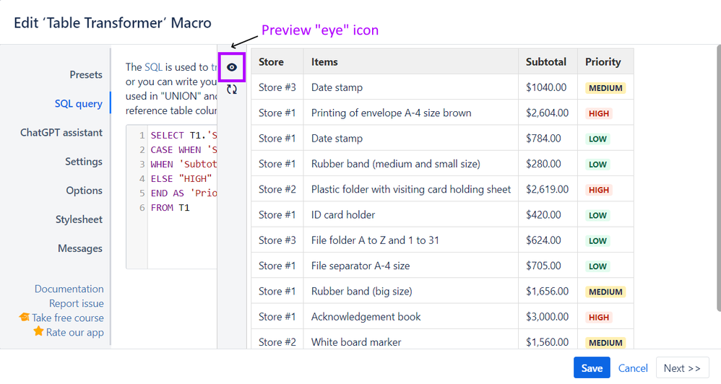Image resolution: width=721 pixels, height=384 pixels.
Task: Click the Save button
Action: pyautogui.click(x=592, y=368)
